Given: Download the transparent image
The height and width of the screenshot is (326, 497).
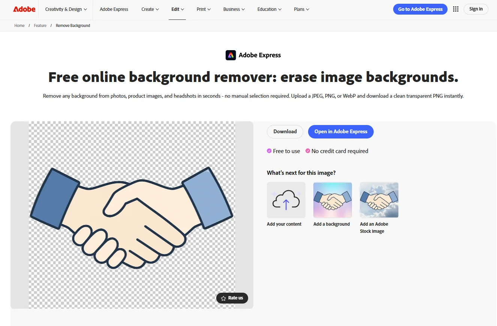Looking at the screenshot, I should pyautogui.click(x=285, y=131).
